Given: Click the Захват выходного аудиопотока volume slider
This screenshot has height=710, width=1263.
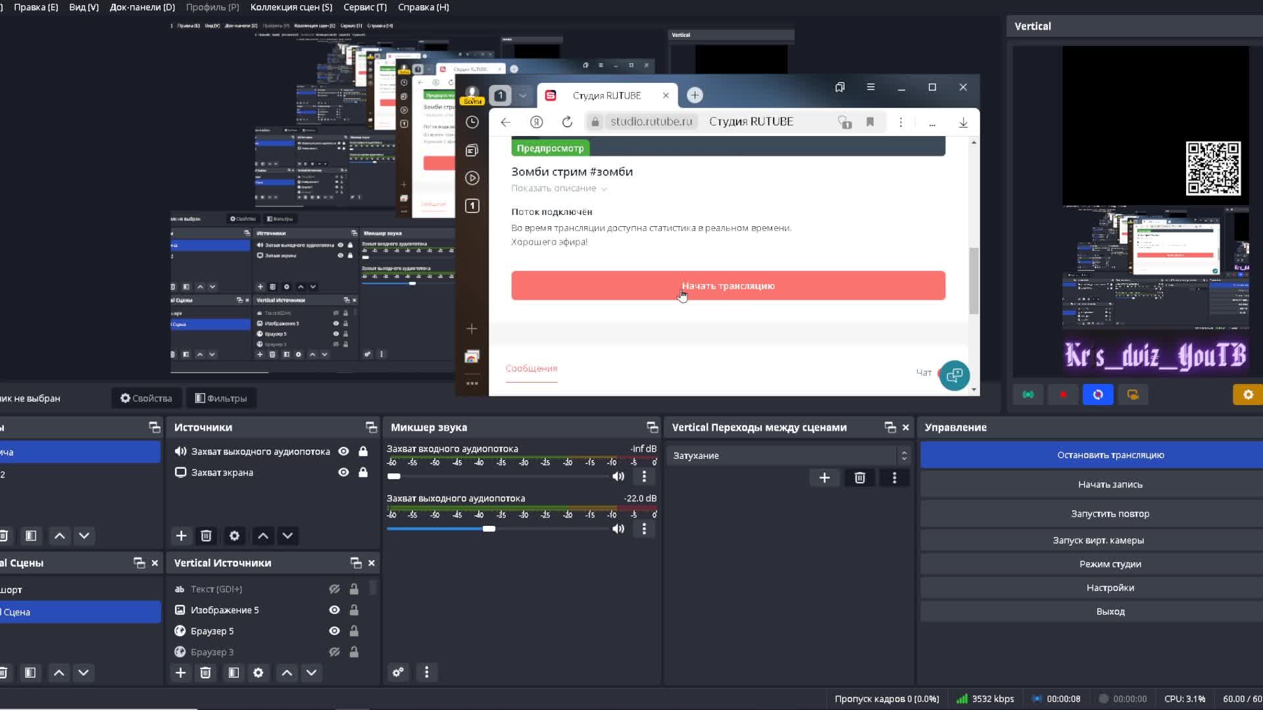Looking at the screenshot, I should (488, 529).
